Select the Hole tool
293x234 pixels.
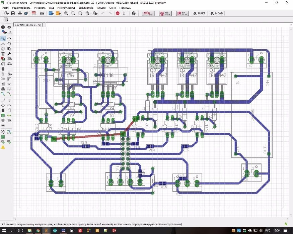pyautogui.click(x=3, y=121)
